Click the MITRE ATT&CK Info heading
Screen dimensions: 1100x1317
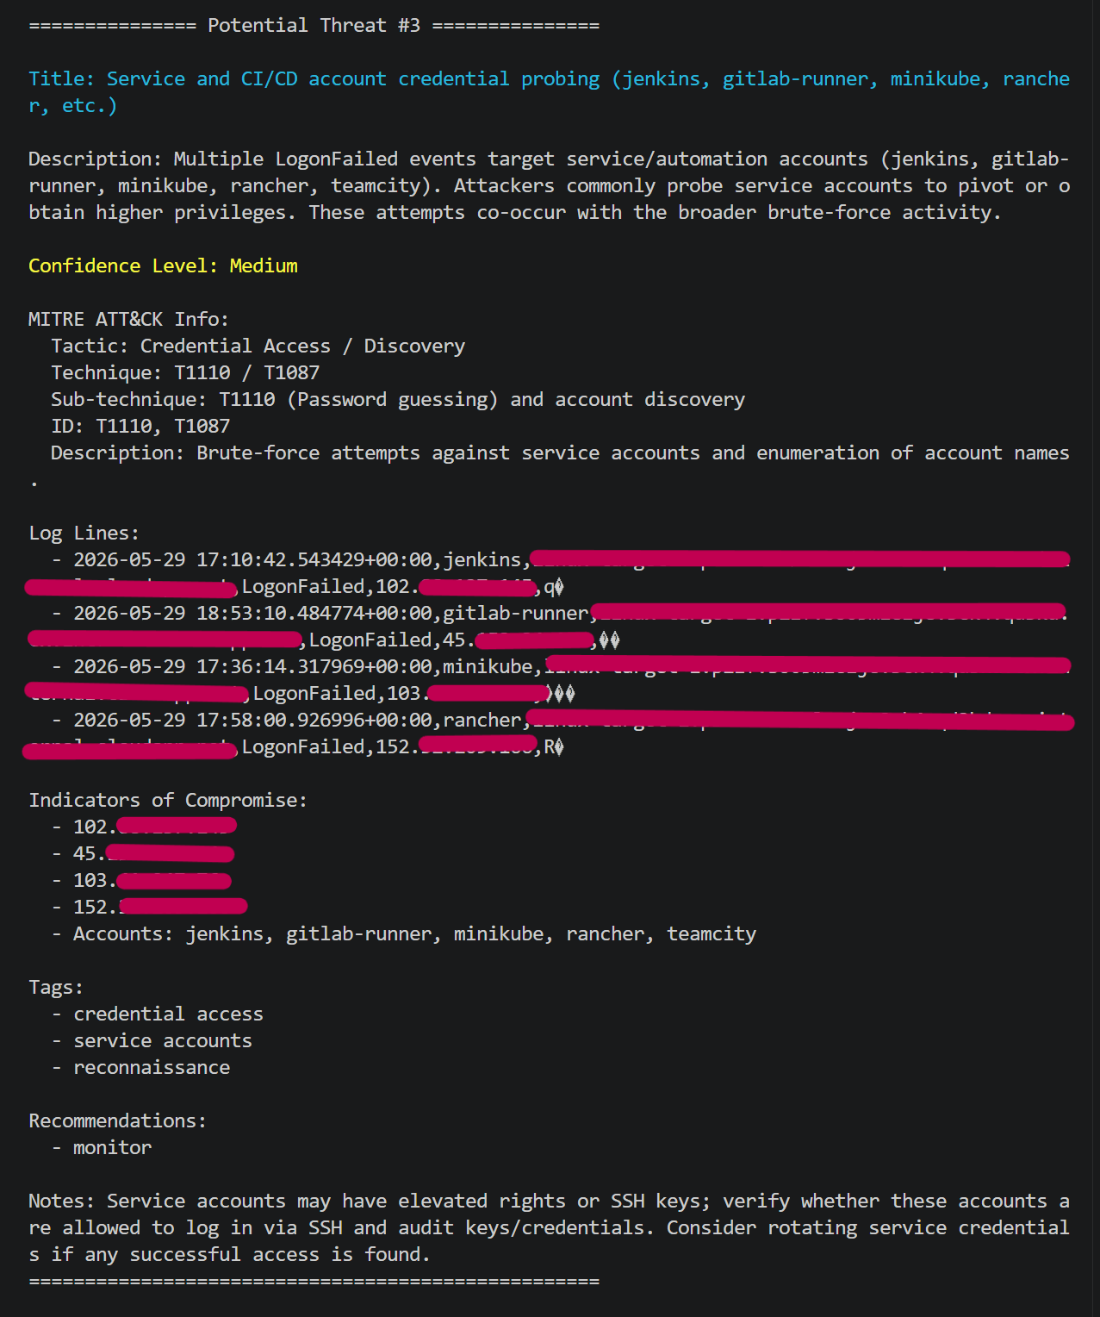point(128,319)
